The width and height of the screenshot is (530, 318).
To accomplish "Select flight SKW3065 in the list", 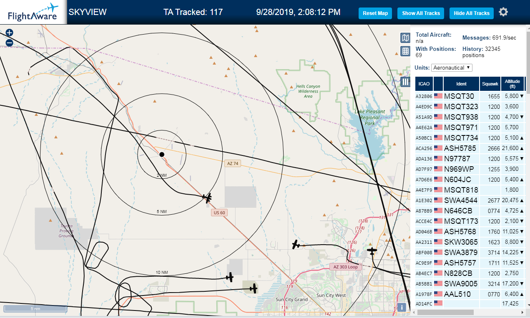I will (x=461, y=242).
